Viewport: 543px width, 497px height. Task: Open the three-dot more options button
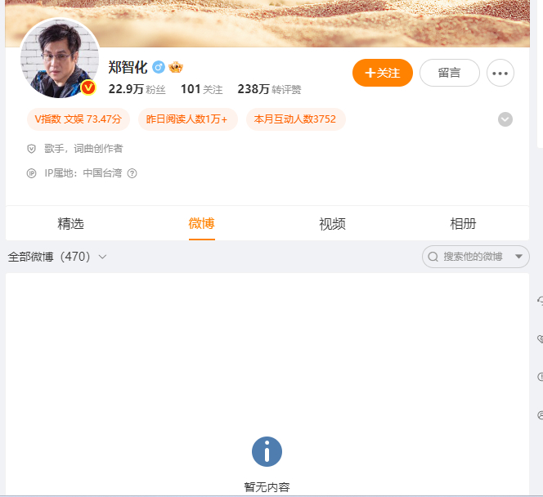(x=500, y=73)
